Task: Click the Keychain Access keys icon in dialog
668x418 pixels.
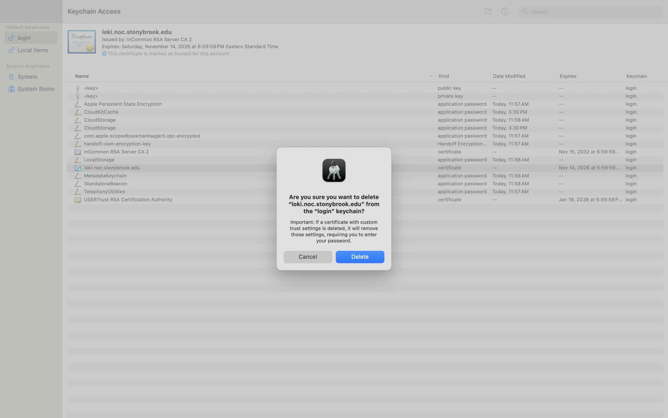Action: click(334, 171)
